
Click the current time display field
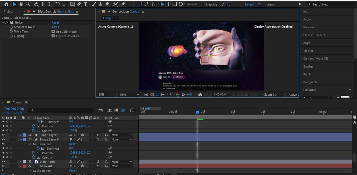pyautogui.click(x=13, y=109)
